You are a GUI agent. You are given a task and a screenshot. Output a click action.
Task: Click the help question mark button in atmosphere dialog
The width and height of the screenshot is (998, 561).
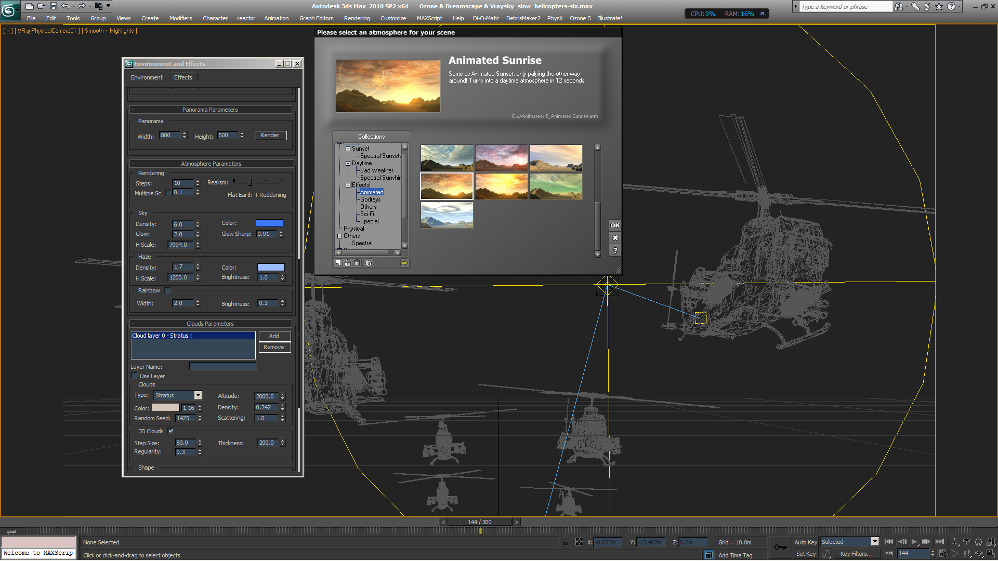[615, 250]
